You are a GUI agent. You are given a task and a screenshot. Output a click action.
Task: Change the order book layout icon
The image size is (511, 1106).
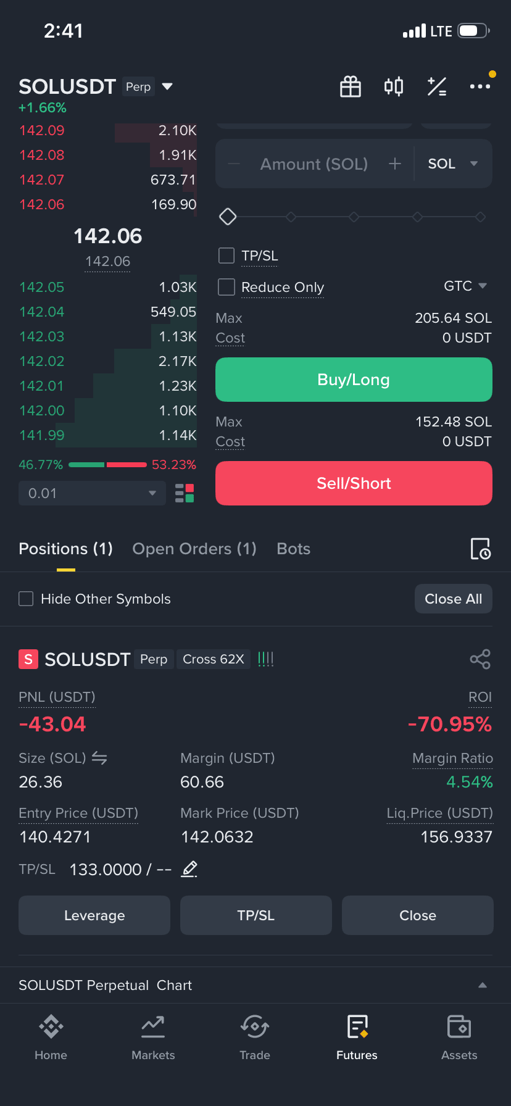click(x=185, y=493)
